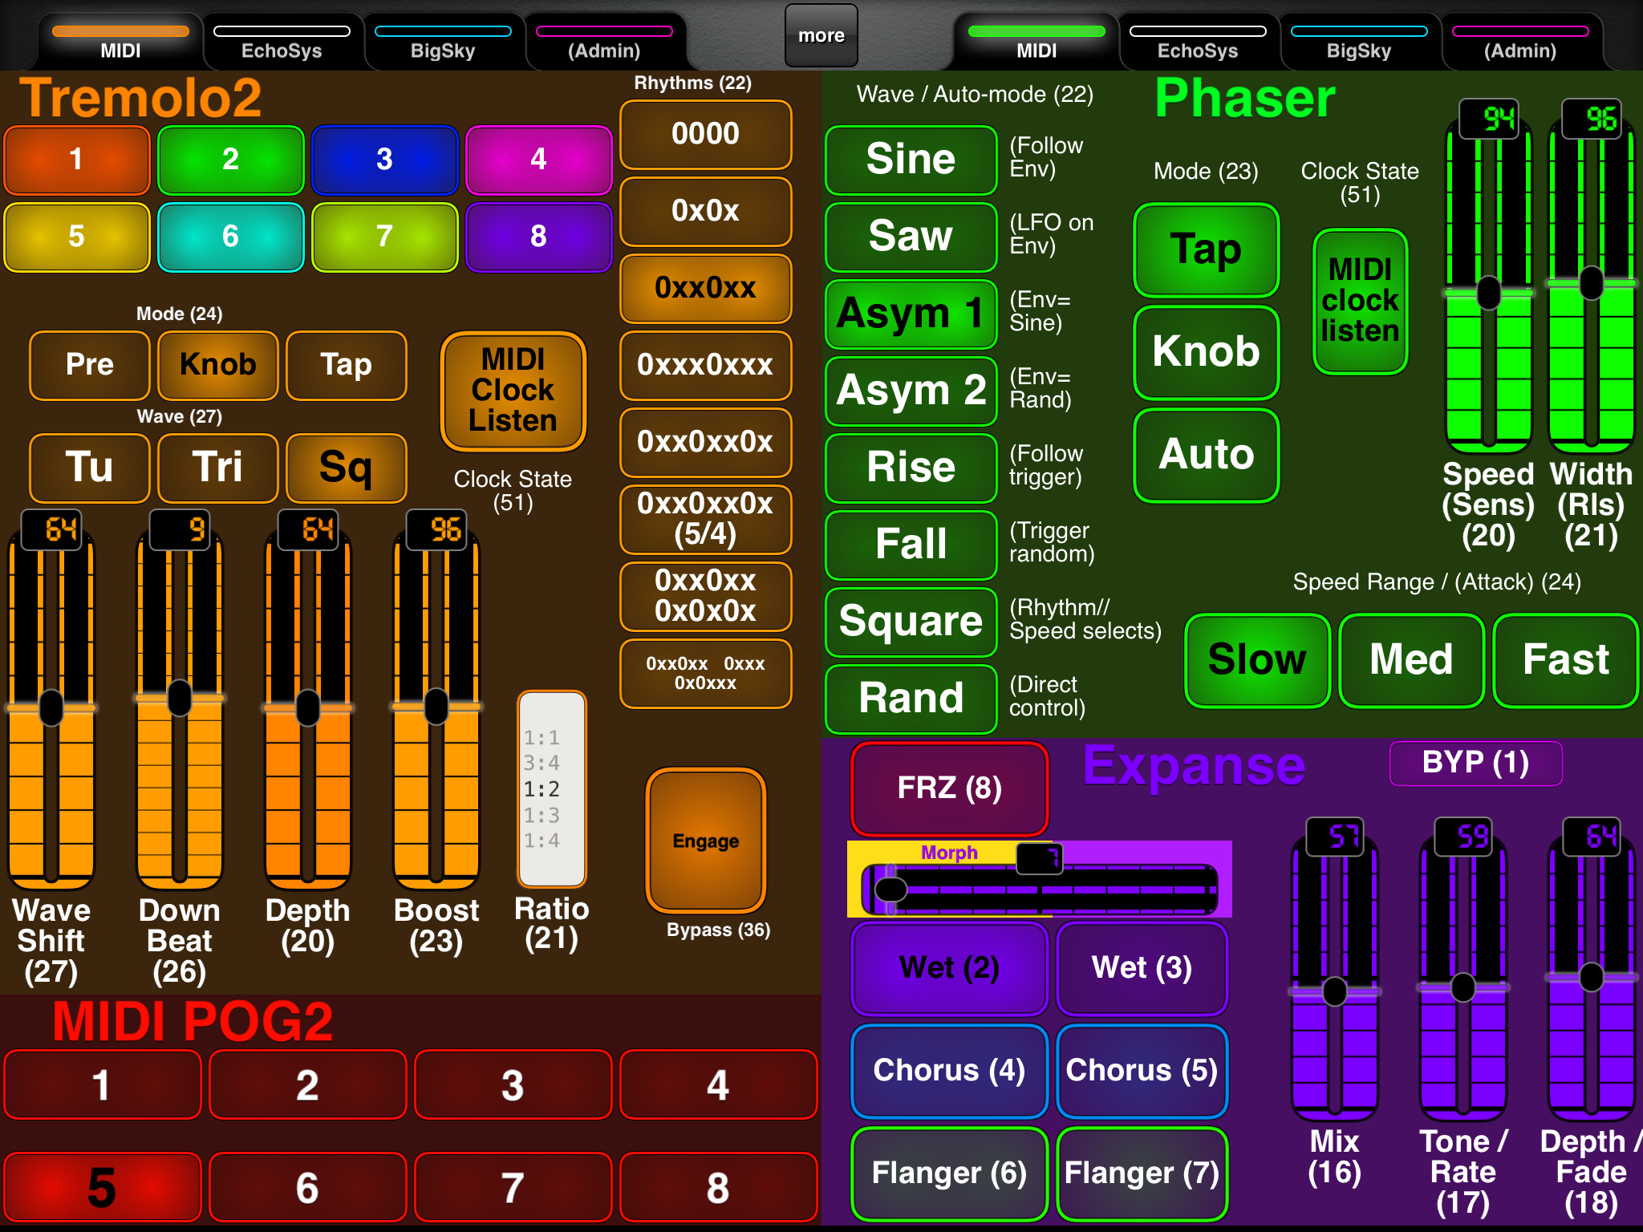Set Phaser speed range to Med

(1412, 660)
